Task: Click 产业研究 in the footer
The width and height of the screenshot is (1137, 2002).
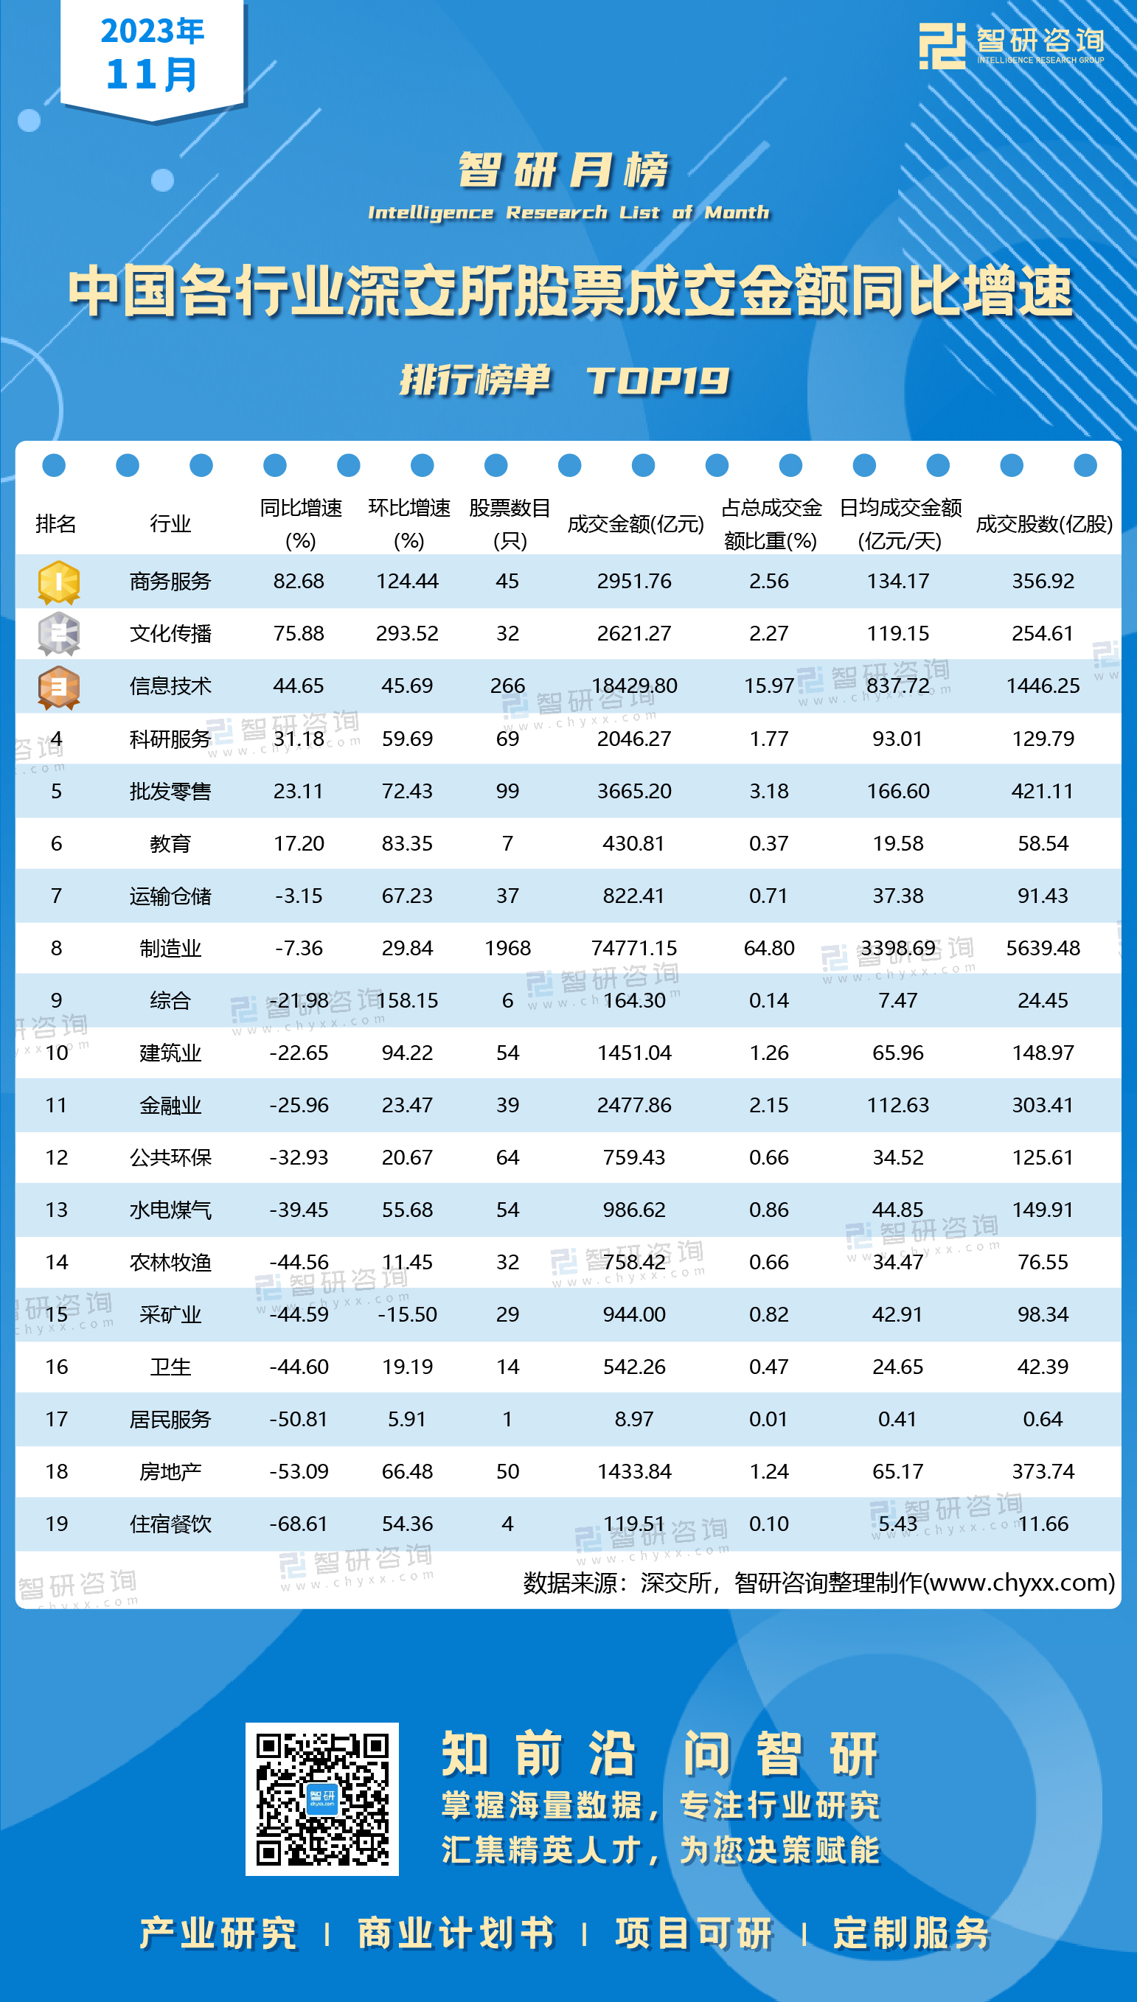Action: pyautogui.click(x=219, y=1933)
